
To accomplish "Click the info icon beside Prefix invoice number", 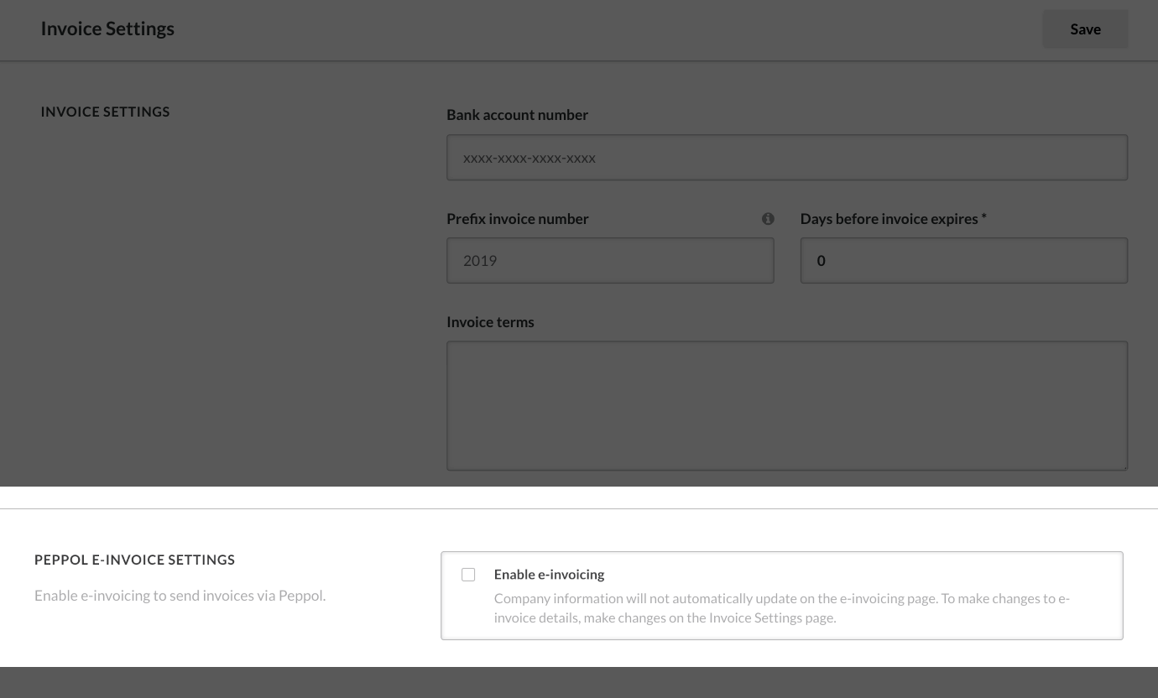I will click(x=768, y=219).
